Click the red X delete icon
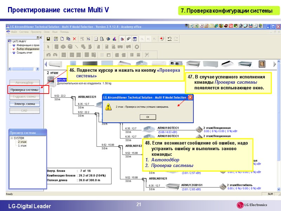Viewport: 281px width, 211px height. (x=74, y=39)
